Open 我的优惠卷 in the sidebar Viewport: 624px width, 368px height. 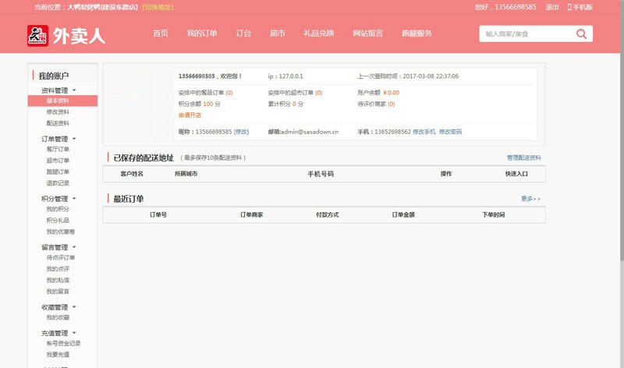click(61, 232)
